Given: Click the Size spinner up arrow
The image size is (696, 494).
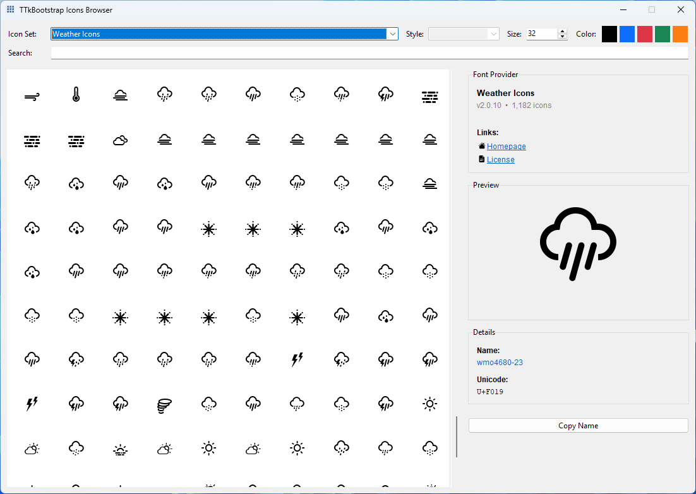Looking at the screenshot, I should click(561, 30).
